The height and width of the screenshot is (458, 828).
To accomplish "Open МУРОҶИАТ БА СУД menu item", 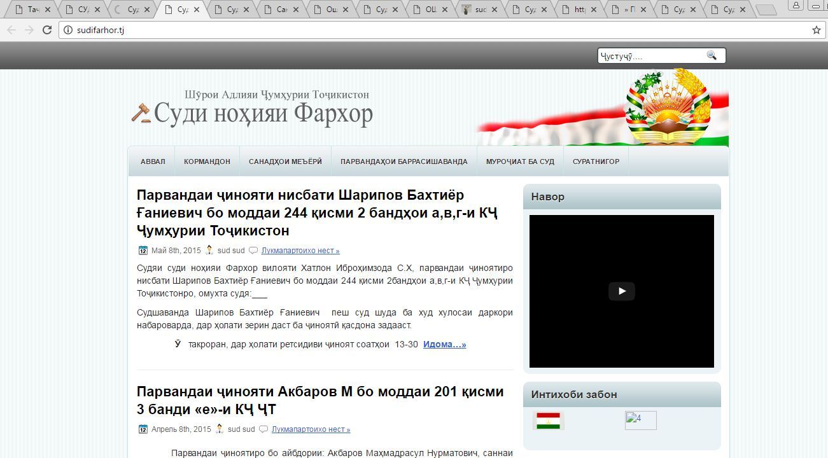I will point(520,162).
